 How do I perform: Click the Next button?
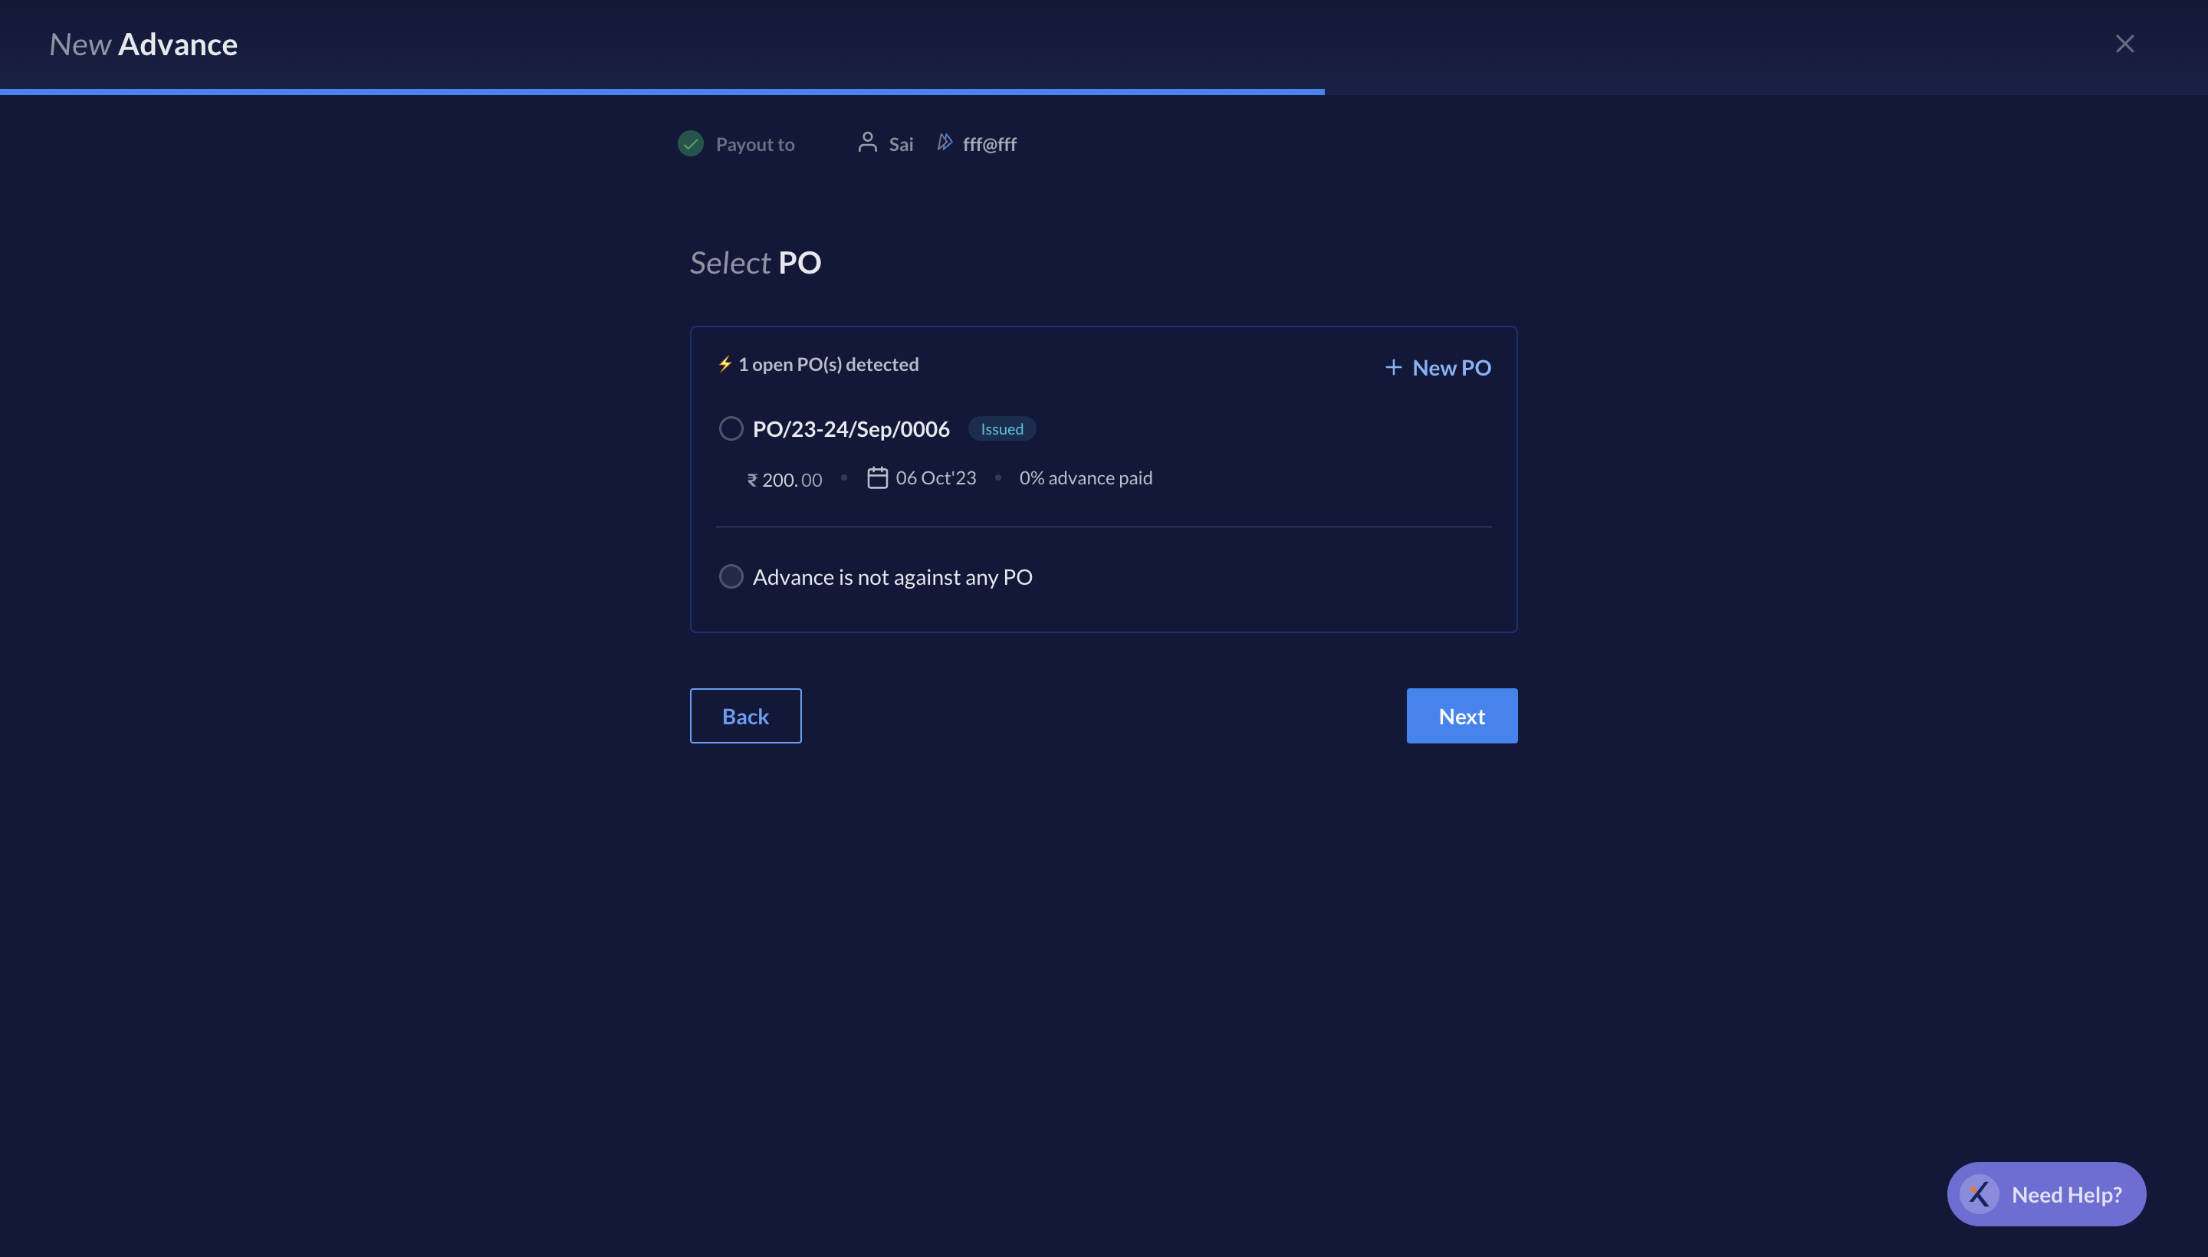(x=1460, y=716)
